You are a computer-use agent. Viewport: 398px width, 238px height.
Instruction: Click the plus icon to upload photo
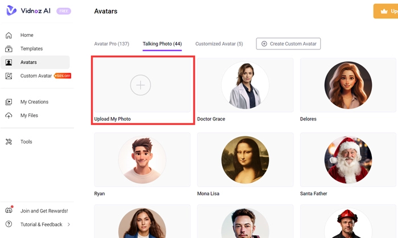[x=140, y=85]
